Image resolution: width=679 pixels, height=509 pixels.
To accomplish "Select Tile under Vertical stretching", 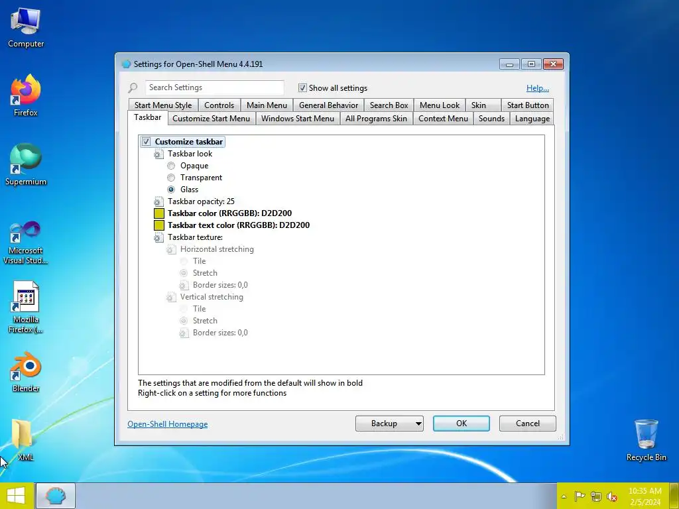I will coord(184,309).
